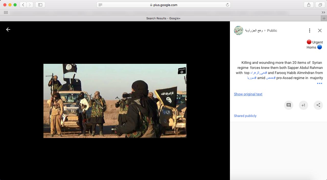The width and height of the screenshot is (327, 180).
Task: Select the 'Search Results - Google+' tab
Action: (x=163, y=18)
